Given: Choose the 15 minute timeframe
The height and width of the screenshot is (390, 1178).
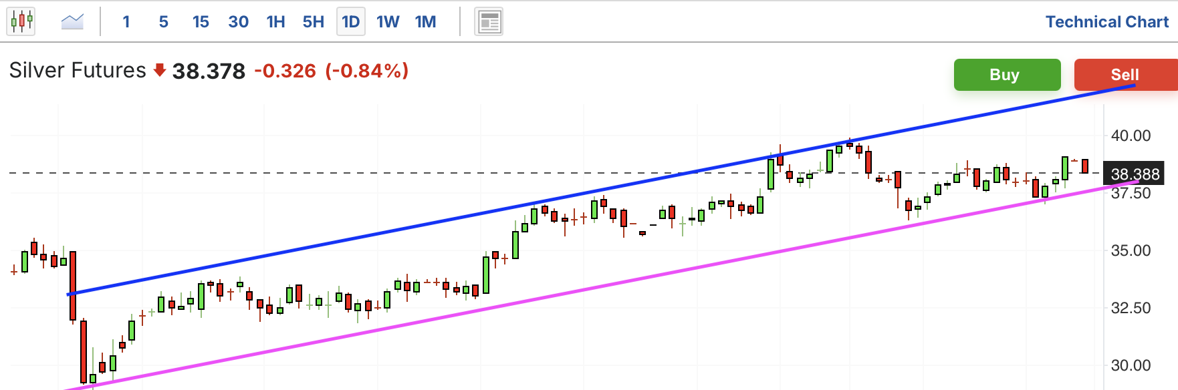Looking at the screenshot, I should point(201,22).
